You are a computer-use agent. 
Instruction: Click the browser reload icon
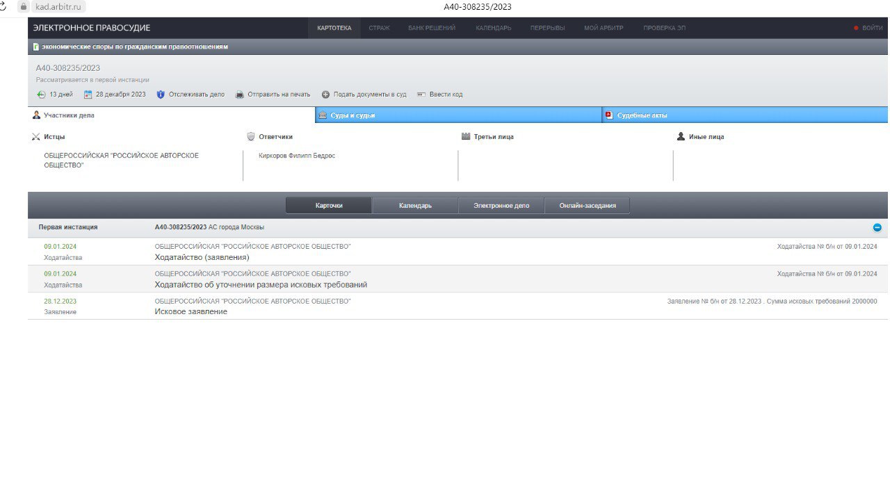pyautogui.click(x=4, y=6)
